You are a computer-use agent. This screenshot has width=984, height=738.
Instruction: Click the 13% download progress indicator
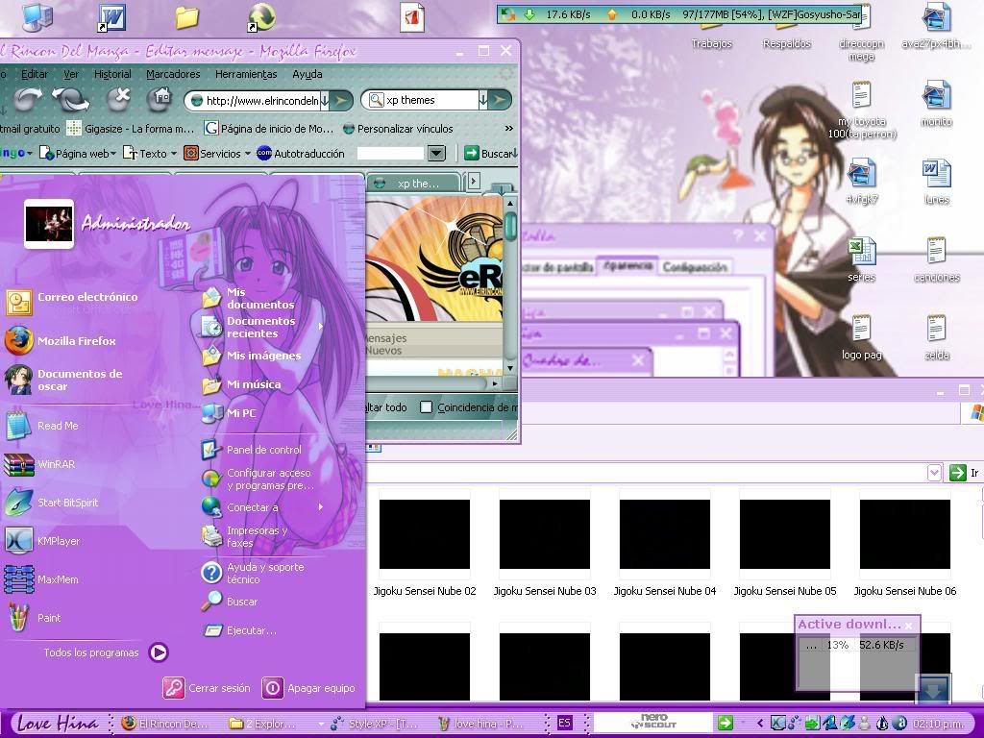coord(837,645)
